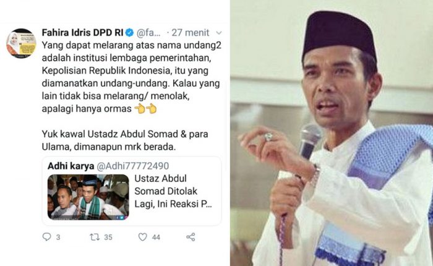Image resolution: width=433 pixels, height=266 pixels.
Task: Click the reply count 3
Action: pos(58,238)
